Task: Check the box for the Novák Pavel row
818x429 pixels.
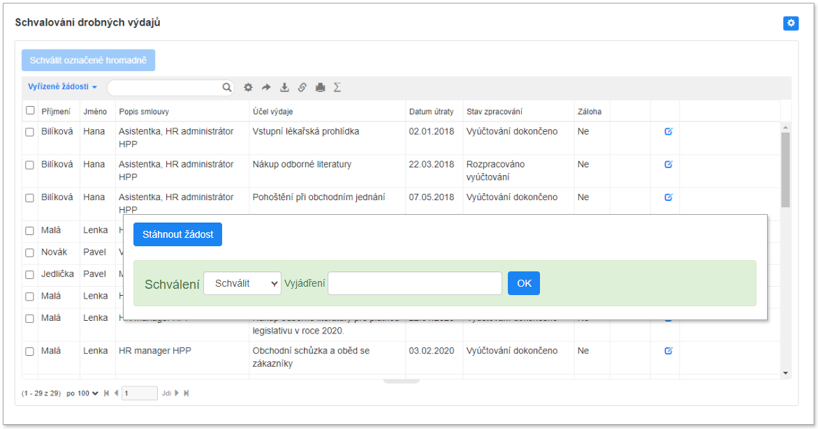Action: coord(30,253)
